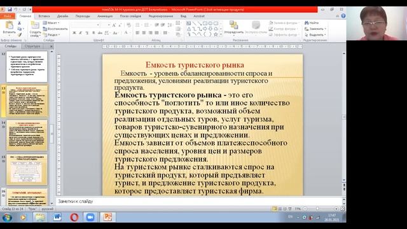Open the Change Case (Аа) dropdown
407x229 pixels.
pos(116,32)
